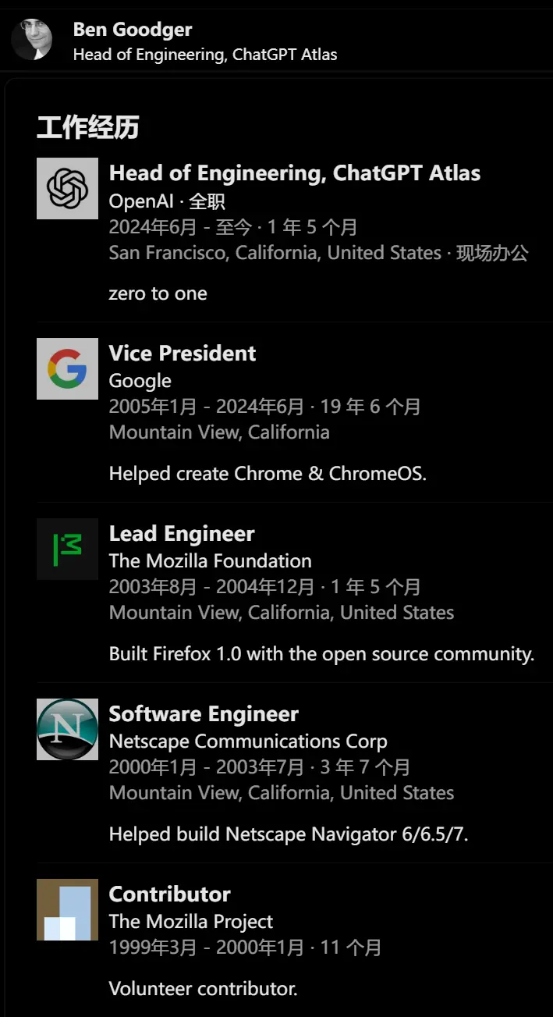
Task: Open Netscape Communications Corp company name
Action: tap(248, 741)
